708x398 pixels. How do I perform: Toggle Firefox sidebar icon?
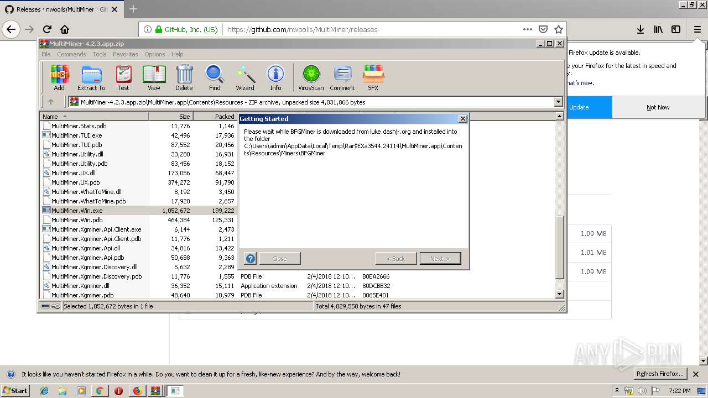pyautogui.click(x=676, y=29)
